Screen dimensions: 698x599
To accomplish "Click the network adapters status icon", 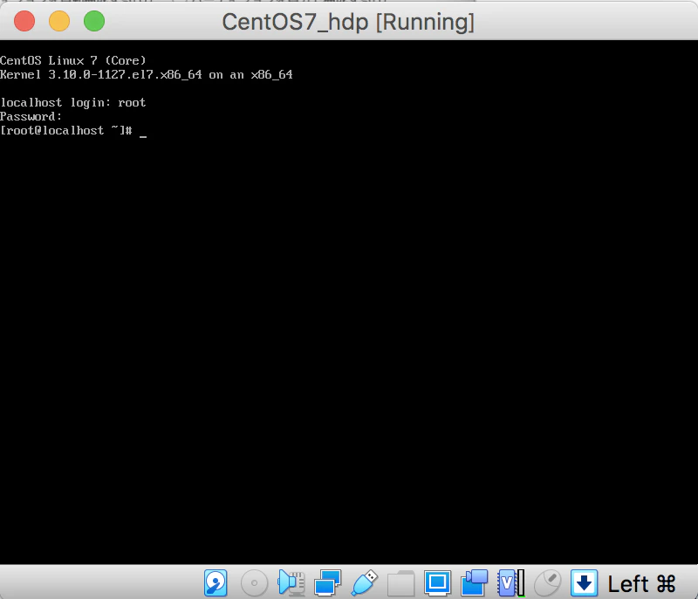I will pos(328,582).
